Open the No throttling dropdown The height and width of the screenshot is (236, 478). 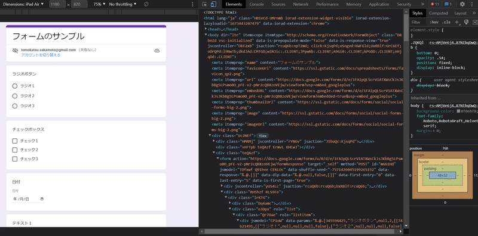(x=122, y=4)
